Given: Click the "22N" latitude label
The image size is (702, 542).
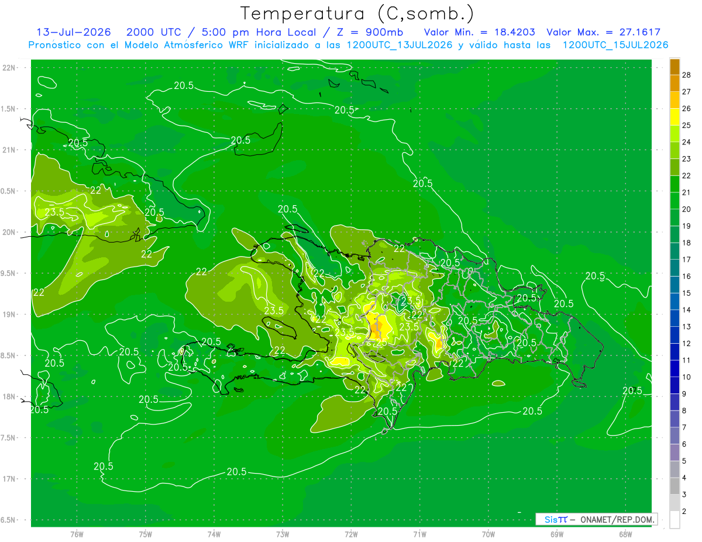Looking at the screenshot, I should click(x=9, y=67).
